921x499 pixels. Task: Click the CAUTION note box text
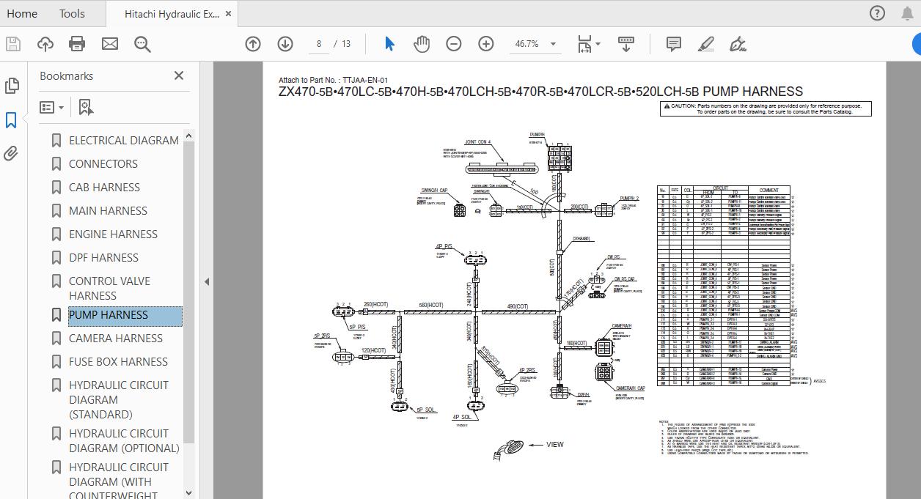click(x=766, y=109)
